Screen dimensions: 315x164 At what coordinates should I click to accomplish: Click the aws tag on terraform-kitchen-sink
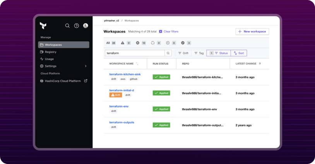[x=123, y=79]
